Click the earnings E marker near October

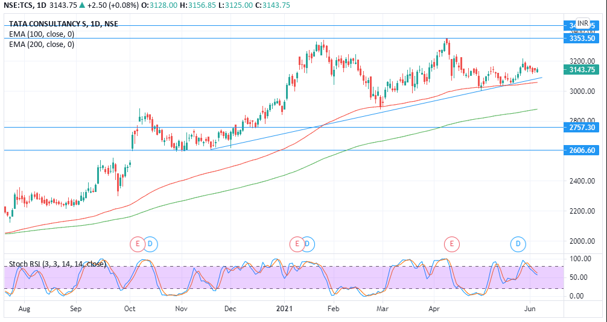(x=138, y=244)
